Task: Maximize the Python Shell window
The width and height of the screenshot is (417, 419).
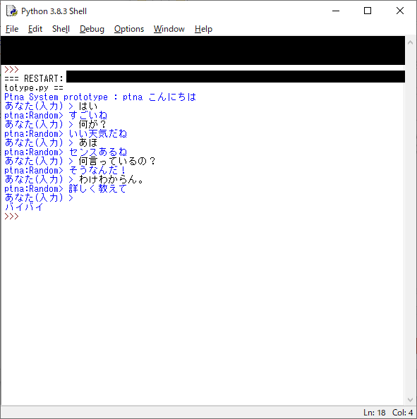Action: pyautogui.click(x=368, y=11)
